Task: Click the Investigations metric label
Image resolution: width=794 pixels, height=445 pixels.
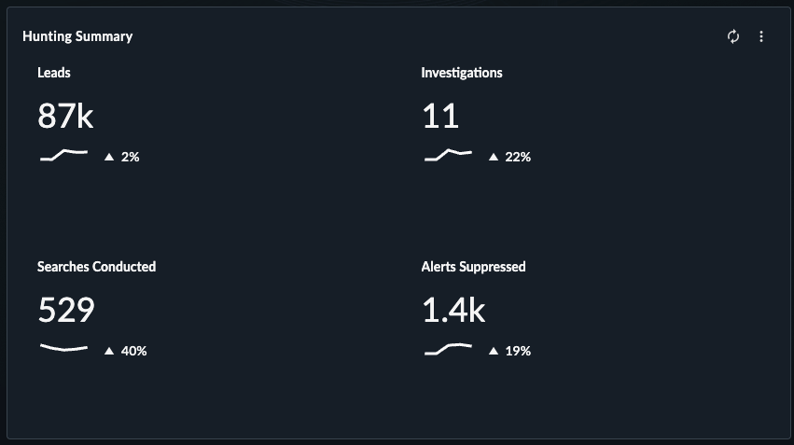Action: 462,73
